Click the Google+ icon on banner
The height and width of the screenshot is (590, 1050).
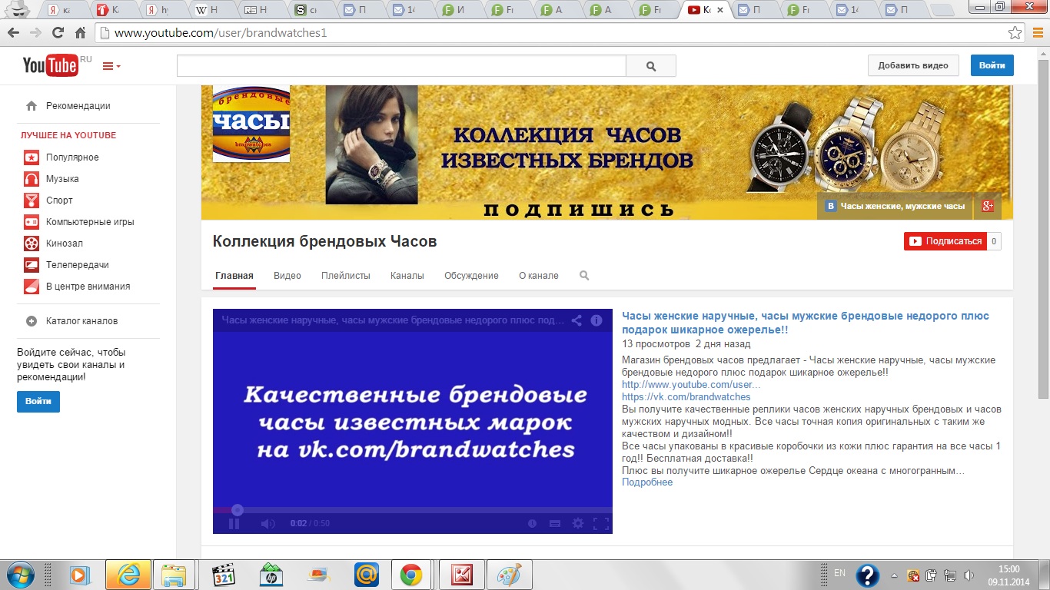(988, 206)
